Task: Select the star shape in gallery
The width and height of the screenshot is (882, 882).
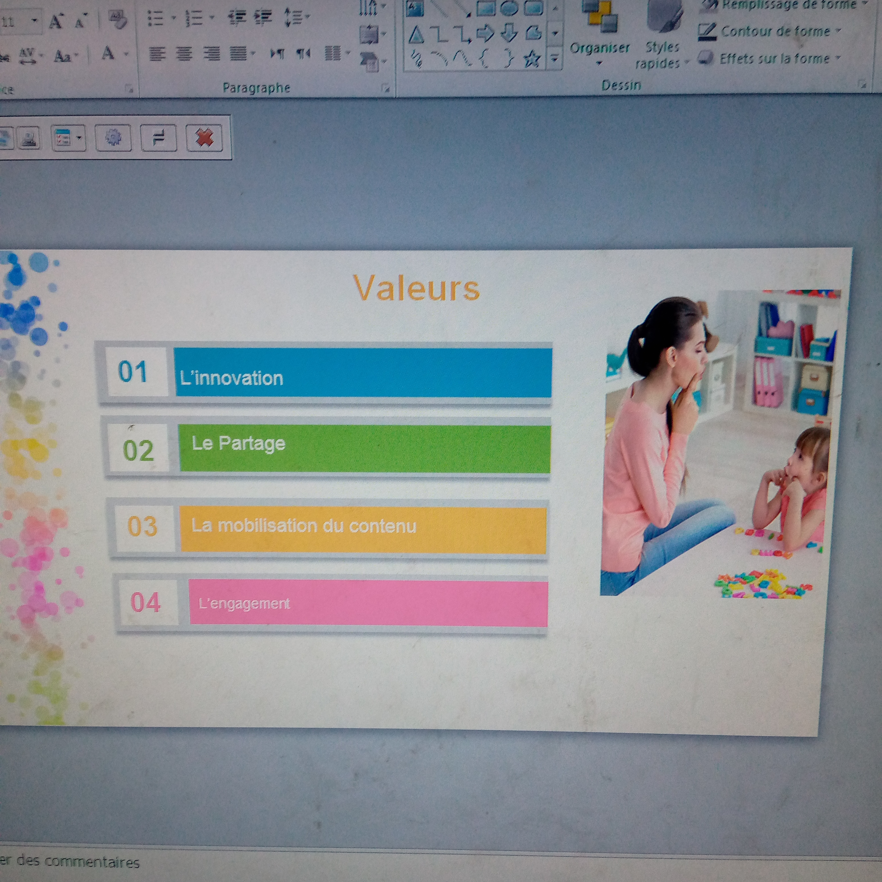Action: click(532, 59)
